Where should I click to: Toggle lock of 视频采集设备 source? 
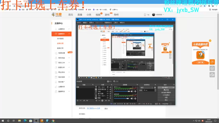coord(110,89)
